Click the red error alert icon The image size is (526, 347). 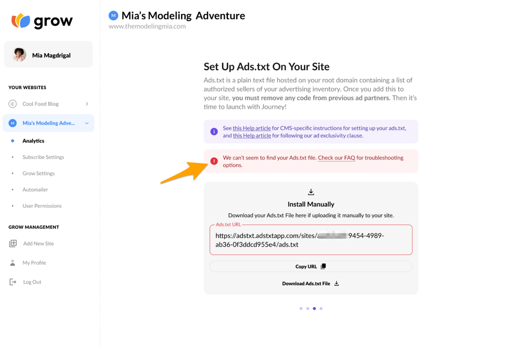point(214,161)
